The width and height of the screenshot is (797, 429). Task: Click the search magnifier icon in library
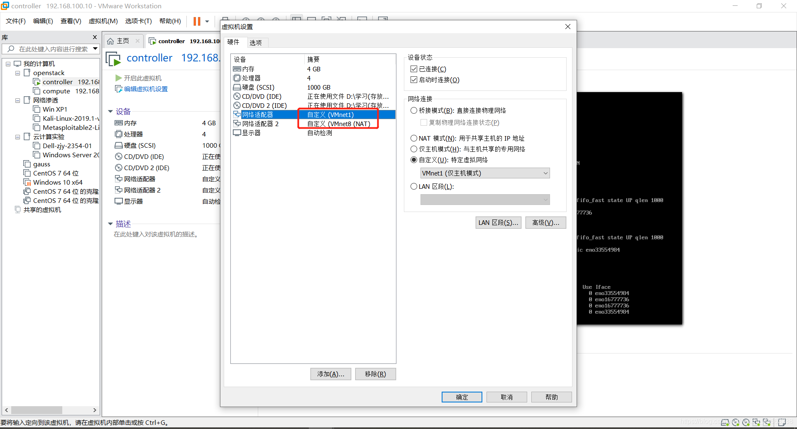11,49
